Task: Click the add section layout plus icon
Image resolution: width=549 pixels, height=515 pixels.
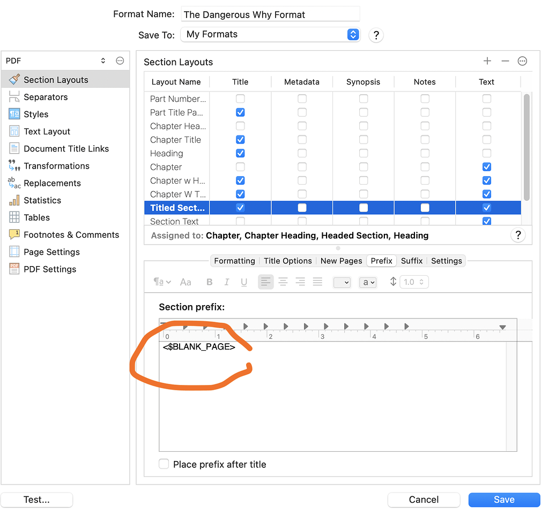Action: coord(487,61)
